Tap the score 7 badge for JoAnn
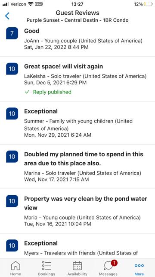Viewport: 155px width, 277px height. [x=12, y=33]
